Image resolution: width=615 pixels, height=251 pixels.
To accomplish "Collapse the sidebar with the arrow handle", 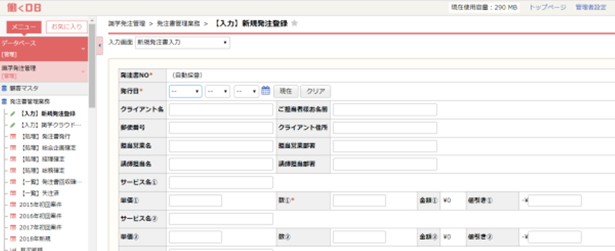I will [100, 45].
